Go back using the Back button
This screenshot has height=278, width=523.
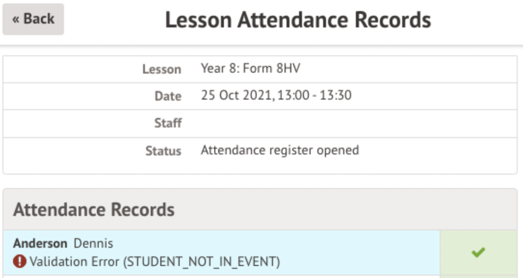click(33, 19)
